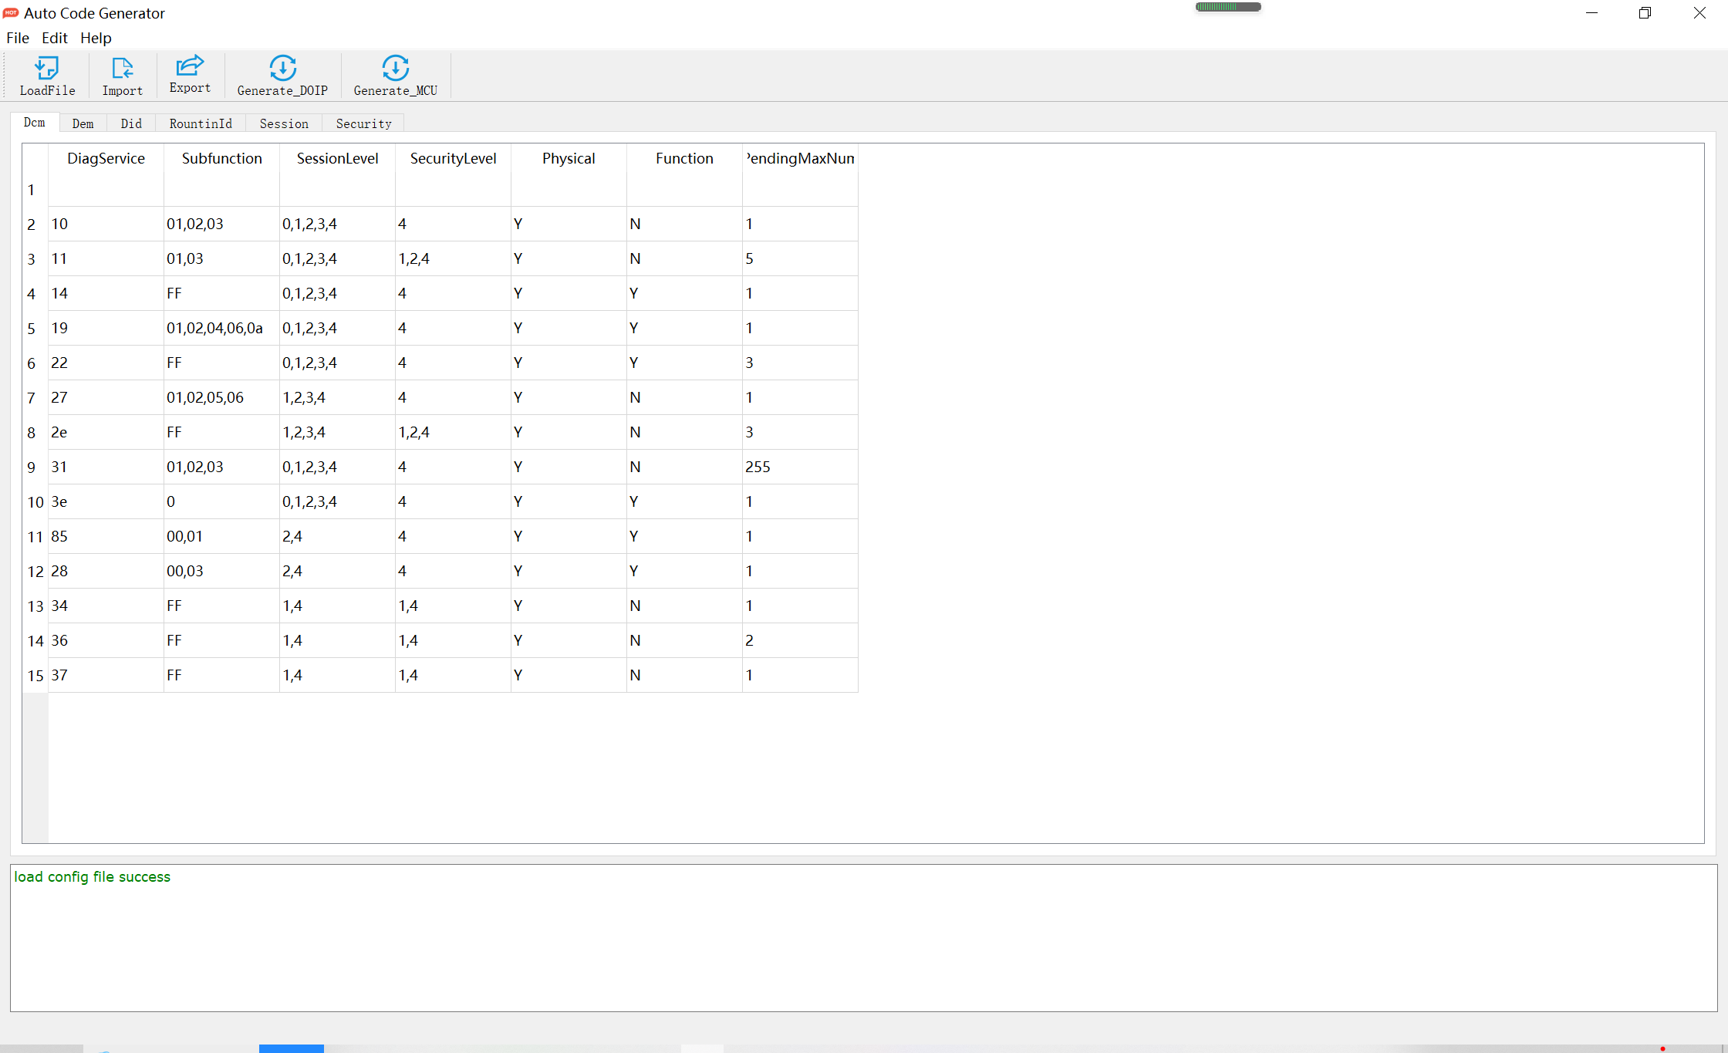The width and height of the screenshot is (1728, 1053).
Task: Click the LoadFile toolbar icon
Action: [47, 76]
